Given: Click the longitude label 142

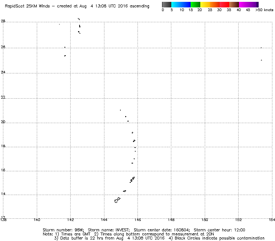Looking at the screenshot, I should click(71, 219).
